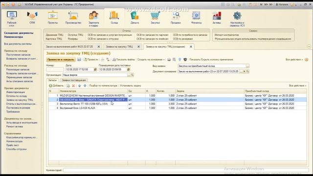Click the Провести button
The width and height of the screenshot is (313, 176).
[91, 60]
